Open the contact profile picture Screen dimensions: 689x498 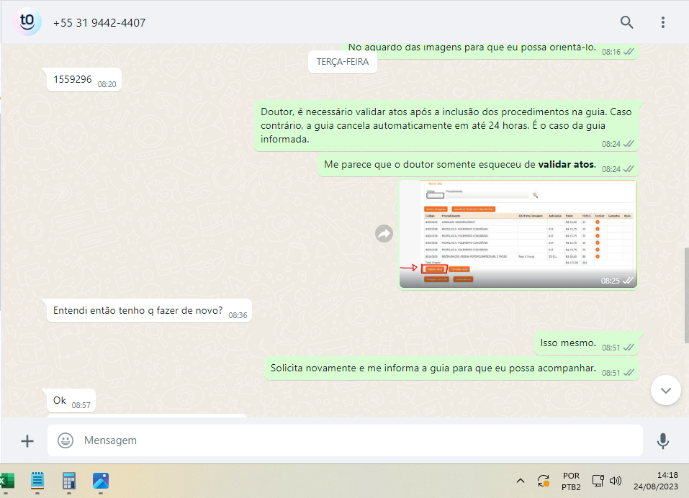pos(27,22)
